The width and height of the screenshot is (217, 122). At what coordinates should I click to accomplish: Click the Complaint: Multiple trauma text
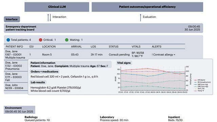(x=72, y=66)
